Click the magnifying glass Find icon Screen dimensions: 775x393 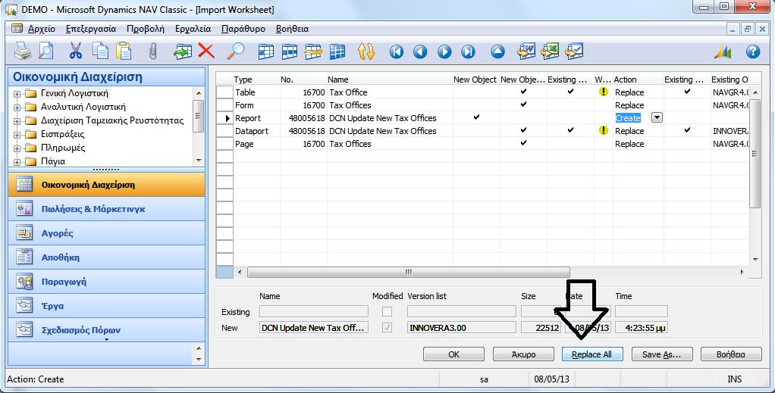[x=235, y=51]
